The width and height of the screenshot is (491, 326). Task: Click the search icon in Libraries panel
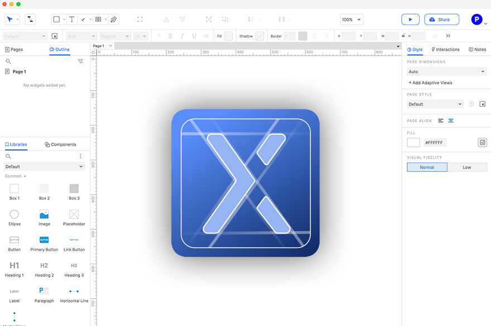(x=8, y=156)
